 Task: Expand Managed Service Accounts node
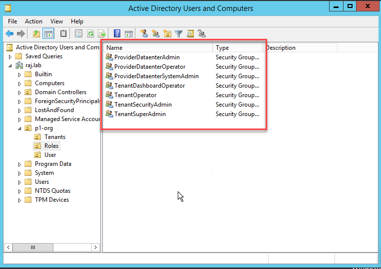click(x=19, y=120)
